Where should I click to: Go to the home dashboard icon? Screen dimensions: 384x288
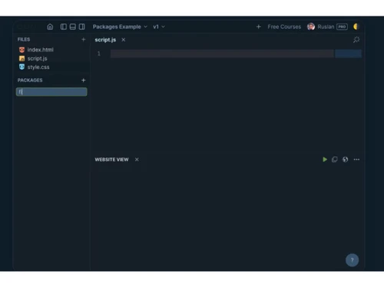tap(50, 27)
